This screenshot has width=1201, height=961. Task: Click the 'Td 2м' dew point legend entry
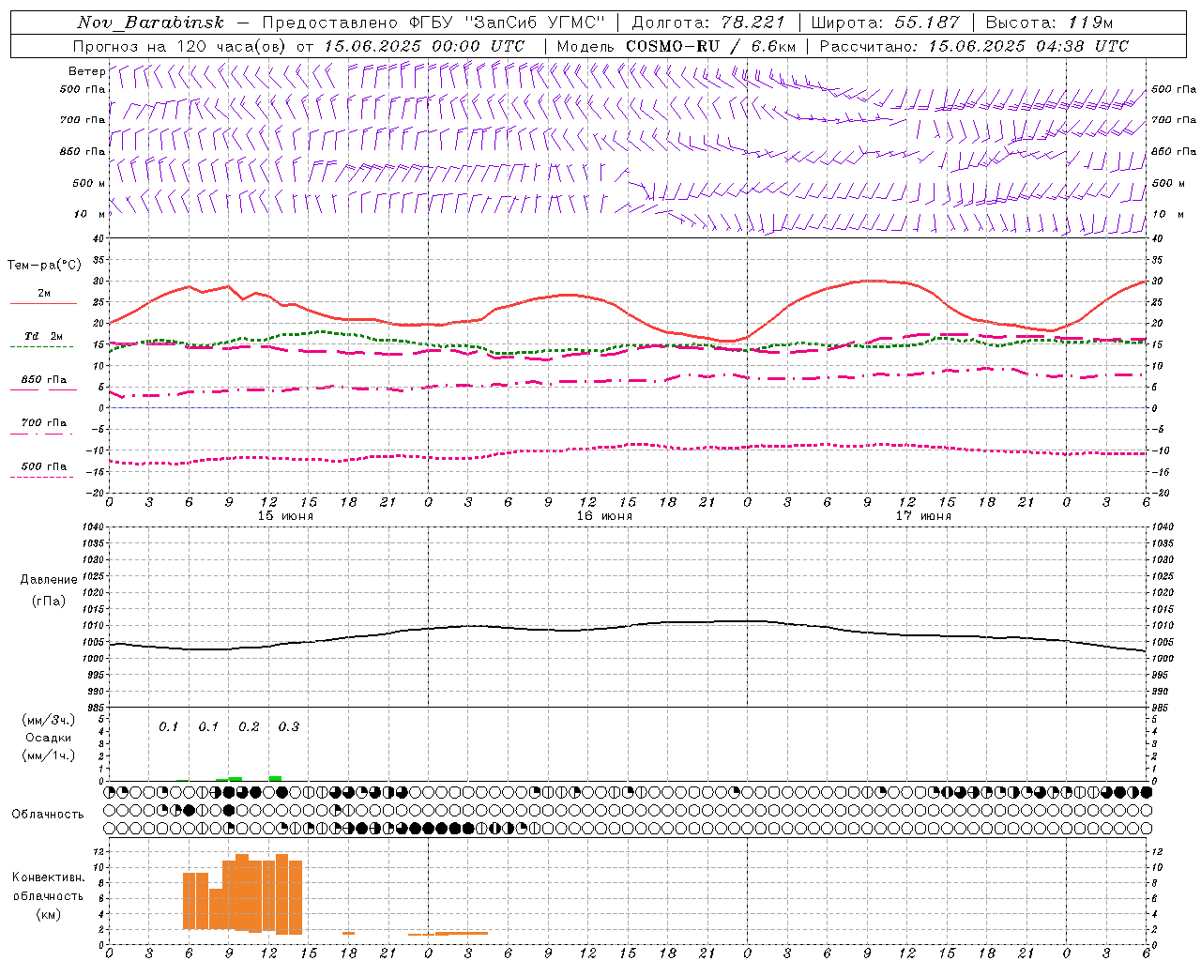[x=43, y=336]
